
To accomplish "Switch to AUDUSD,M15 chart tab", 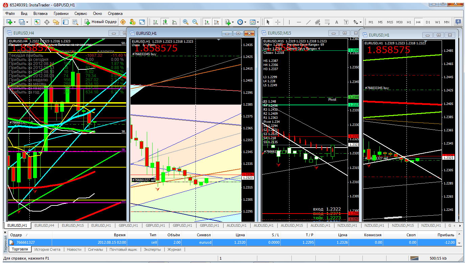I will pyautogui.click(x=292, y=225).
